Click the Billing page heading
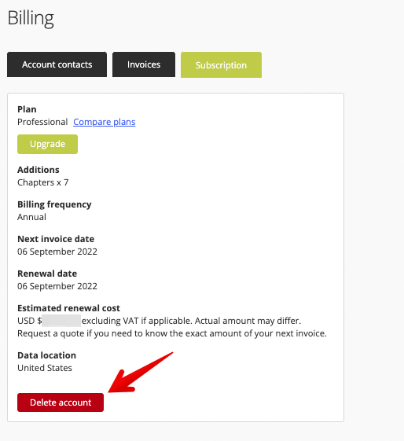 [x=31, y=18]
